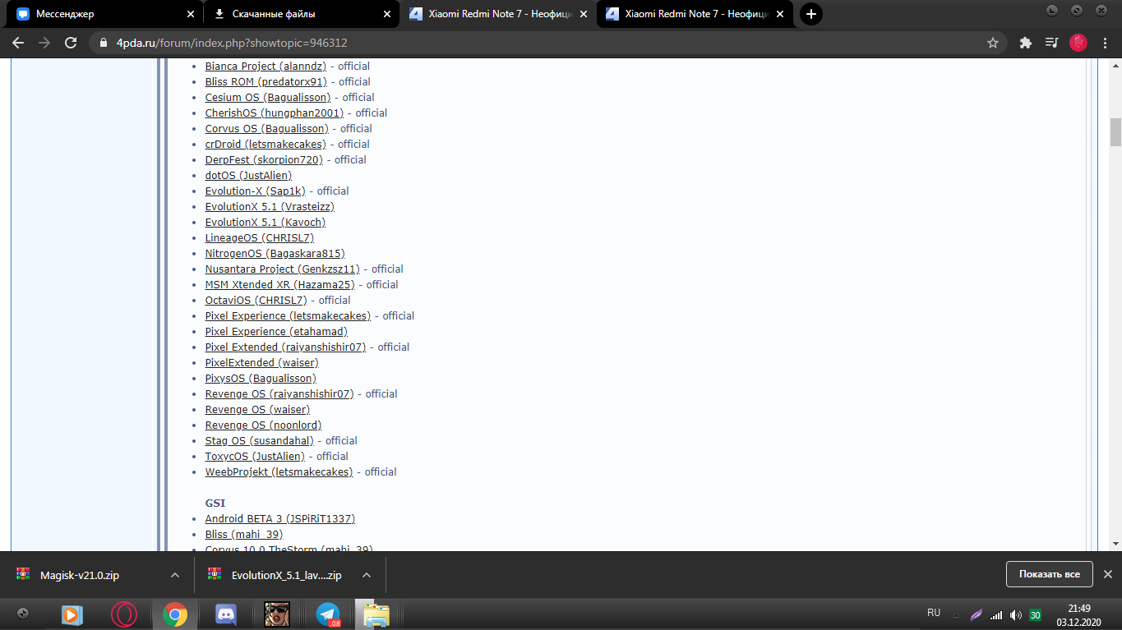Open the NitrogenOS (Bagaskara815) link

point(275,254)
